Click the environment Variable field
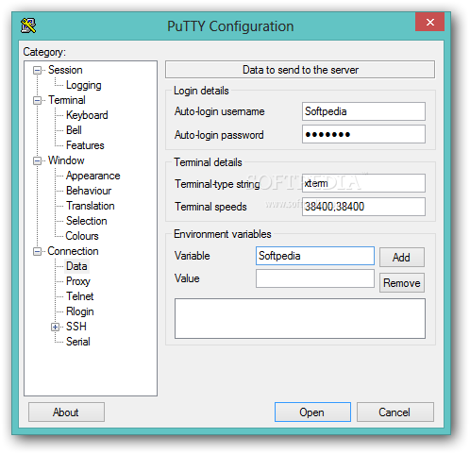This screenshot has width=470, height=454. [x=315, y=256]
